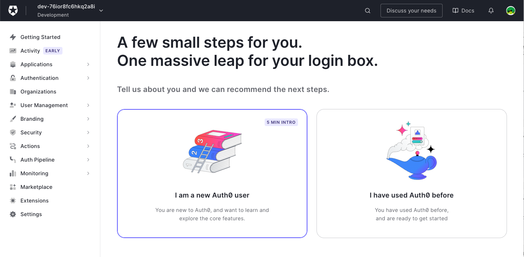Image resolution: width=524 pixels, height=257 pixels.
Task: Select the "I am a new Auth0 user" card
Action: (212, 173)
